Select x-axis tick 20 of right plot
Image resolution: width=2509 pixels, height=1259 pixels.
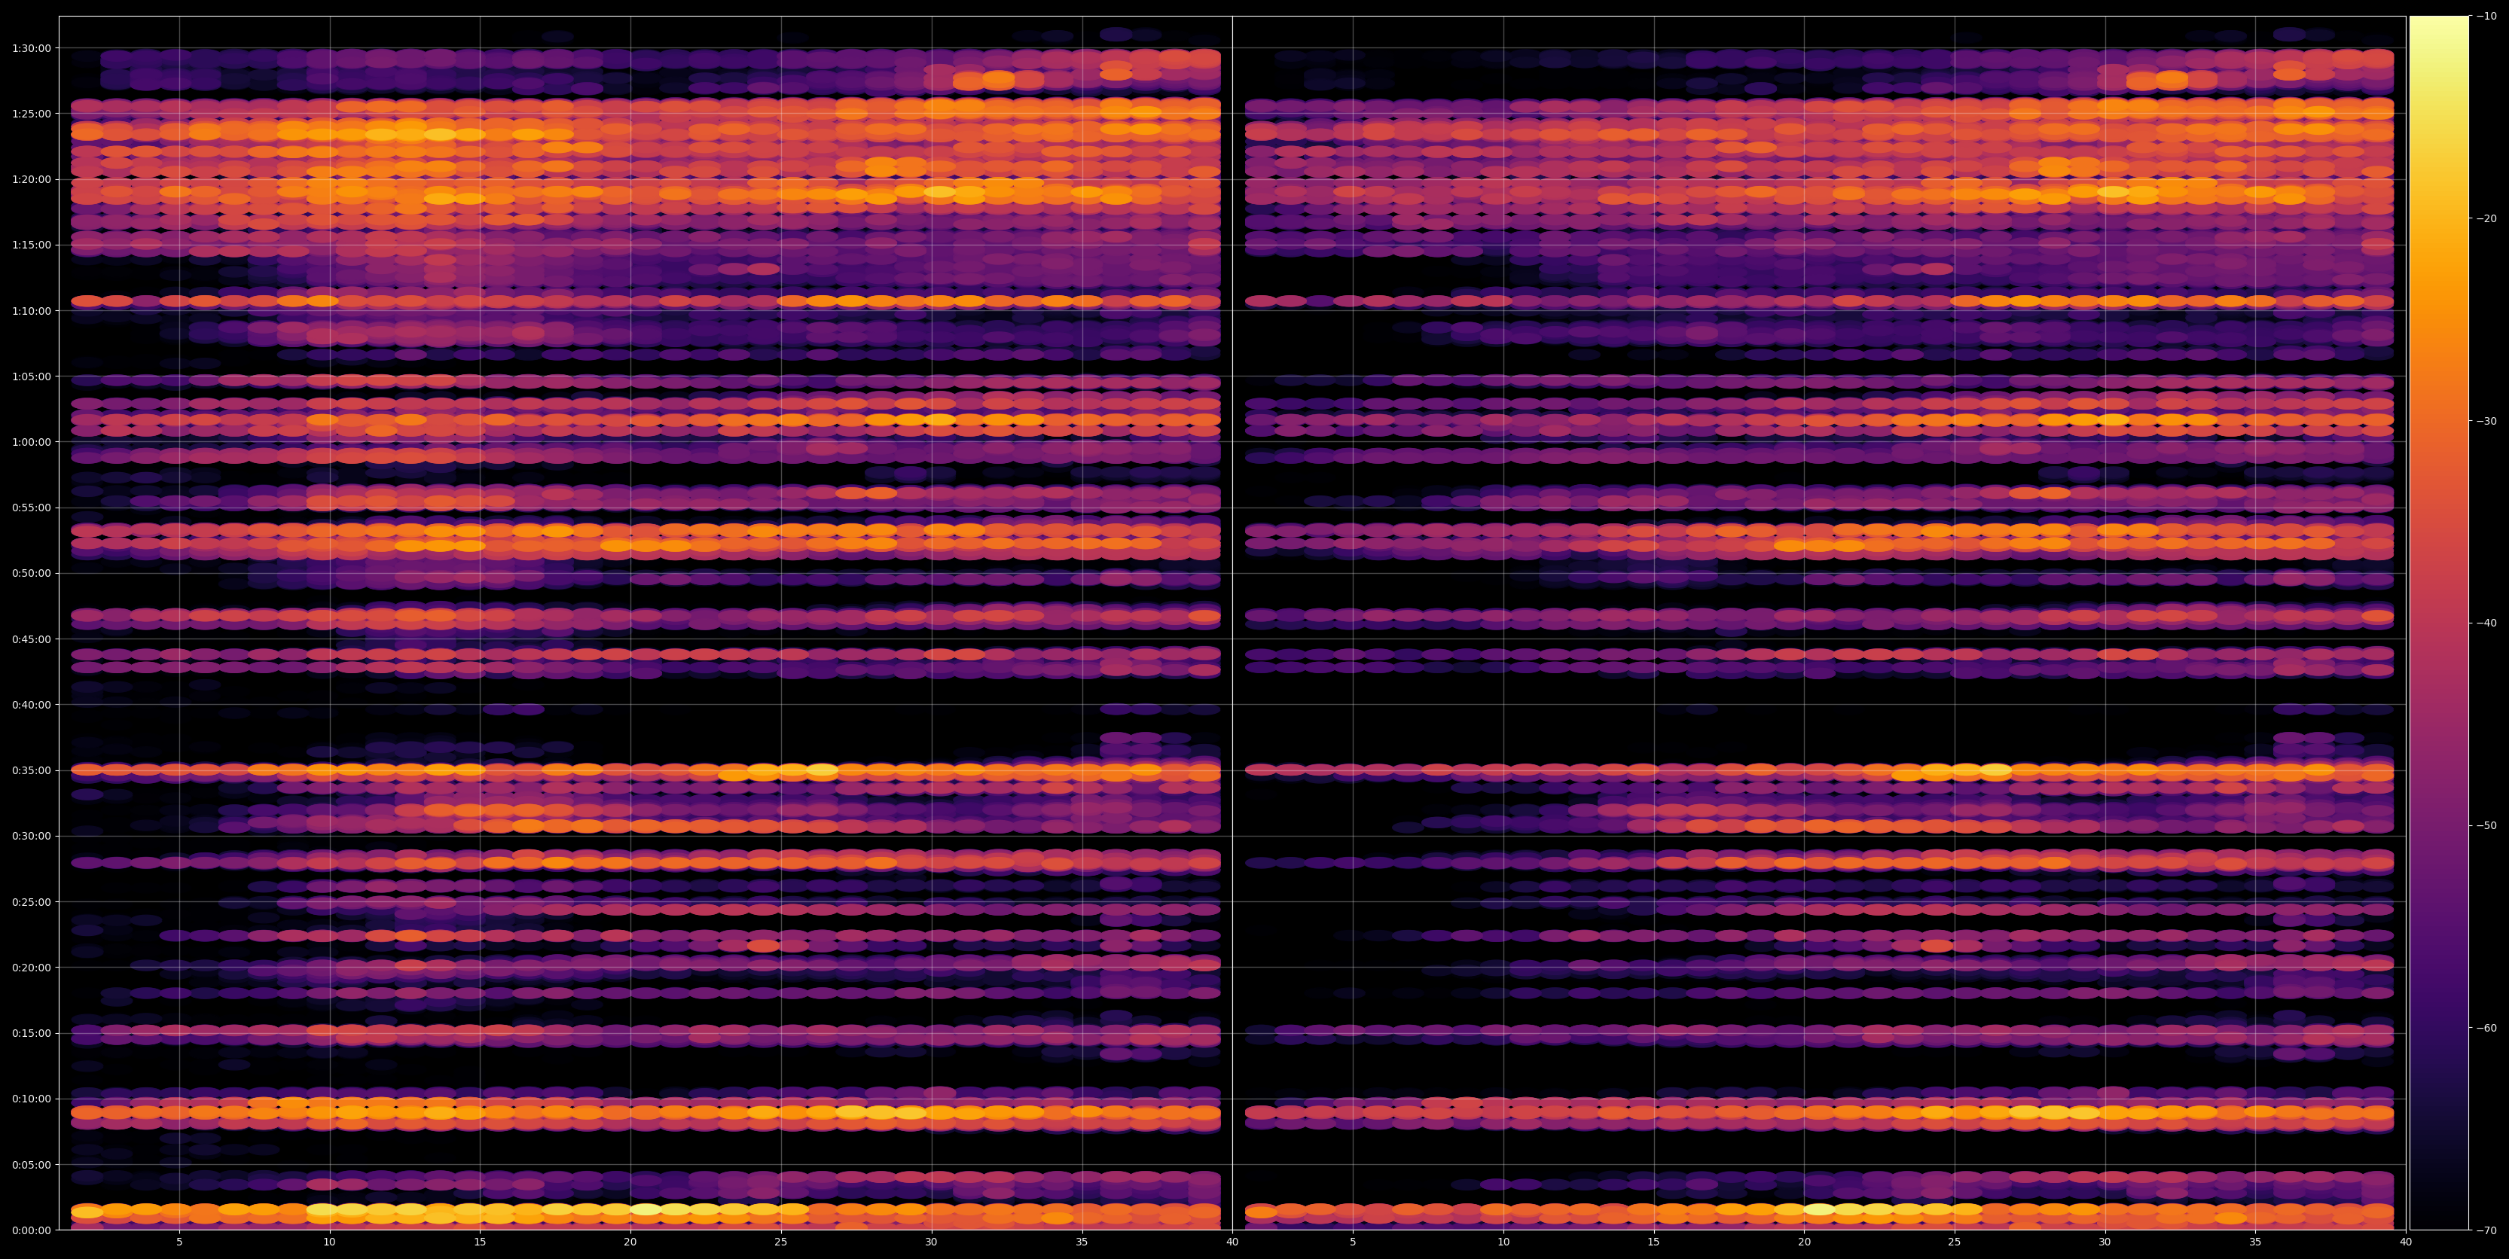[1804, 1242]
